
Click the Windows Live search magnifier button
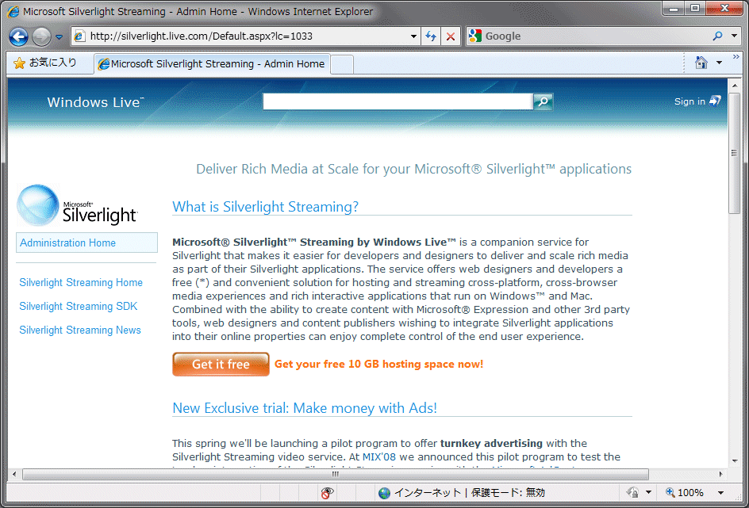(x=543, y=101)
